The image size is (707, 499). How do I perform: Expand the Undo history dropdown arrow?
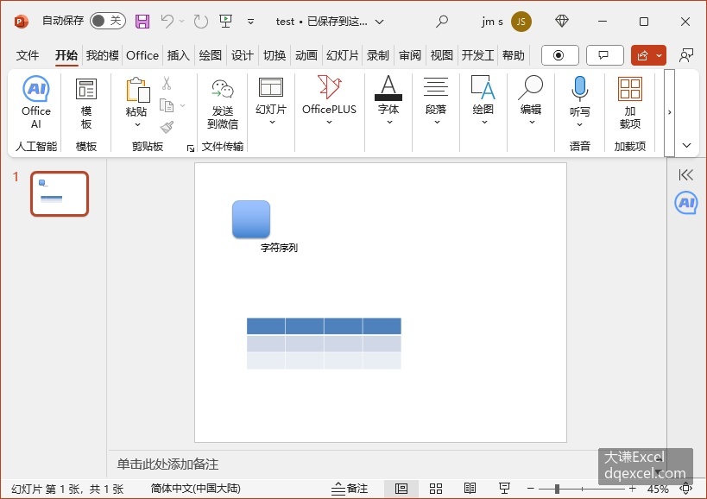[181, 21]
